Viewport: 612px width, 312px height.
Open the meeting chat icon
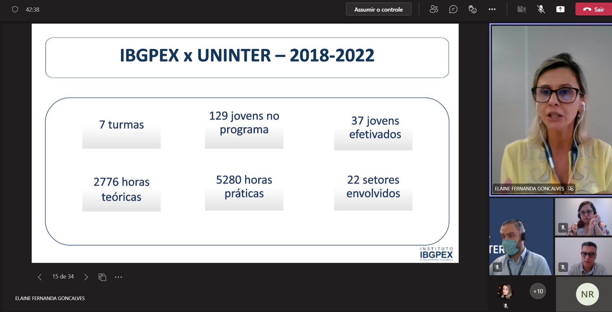[453, 9]
